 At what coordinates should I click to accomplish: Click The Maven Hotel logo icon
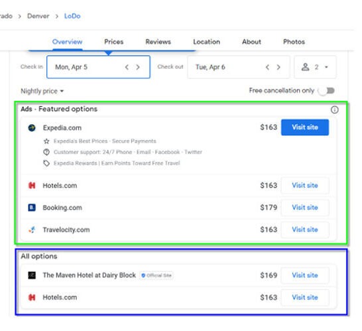[32, 275]
